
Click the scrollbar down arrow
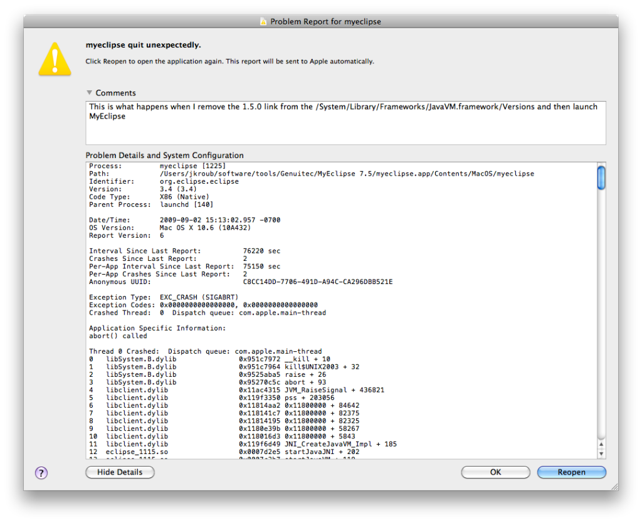[x=601, y=453]
